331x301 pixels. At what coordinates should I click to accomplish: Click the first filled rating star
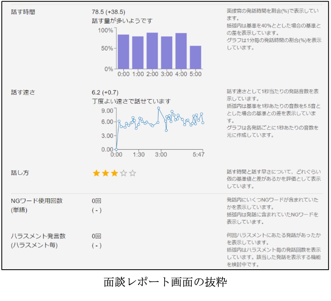click(96, 173)
